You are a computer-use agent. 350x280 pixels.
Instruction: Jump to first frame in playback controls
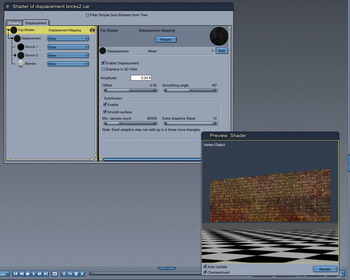15,274
